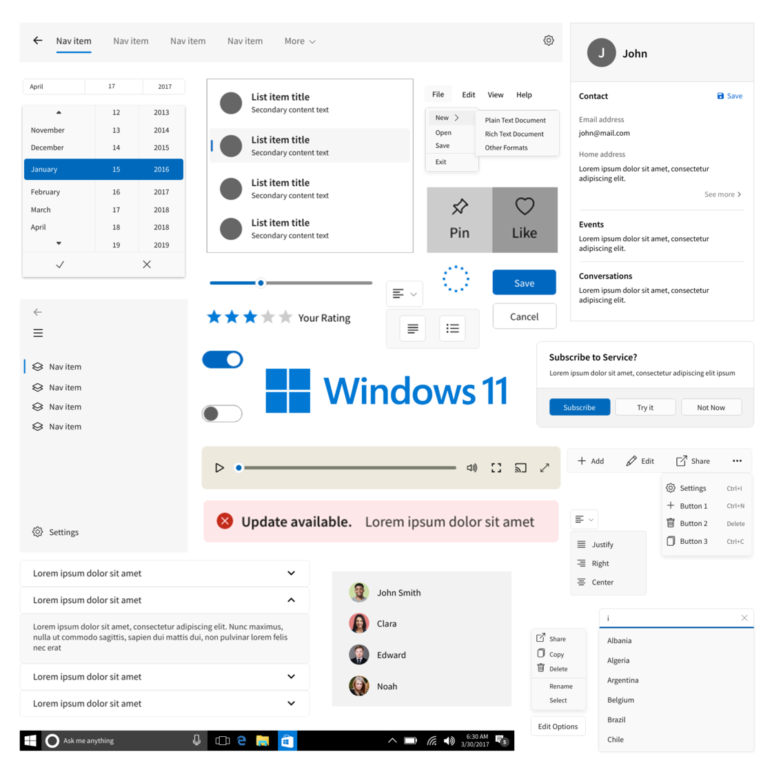This screenshot has height=772, width=772.
Task: Click the blue slider thumb
Action: pos(261,283)
